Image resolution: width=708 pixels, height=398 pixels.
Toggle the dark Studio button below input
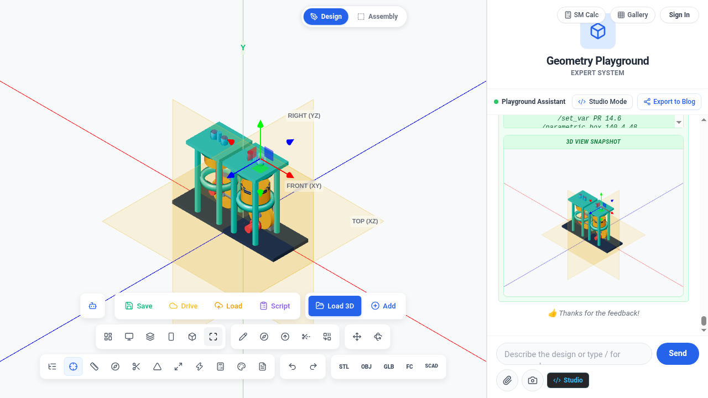click(568, 380)
